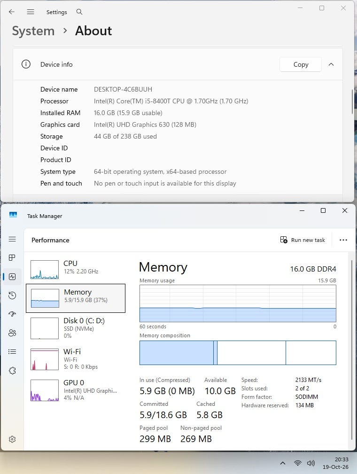Click the Non-paged pool value 269 MB
This screenshot has height=474, width=357.
[x=196, y=439]
